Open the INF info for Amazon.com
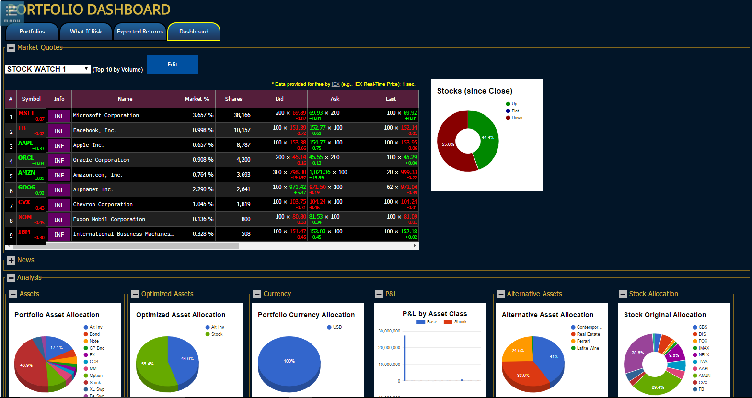This screenshot has height=398, width=752. coord(59,175)
